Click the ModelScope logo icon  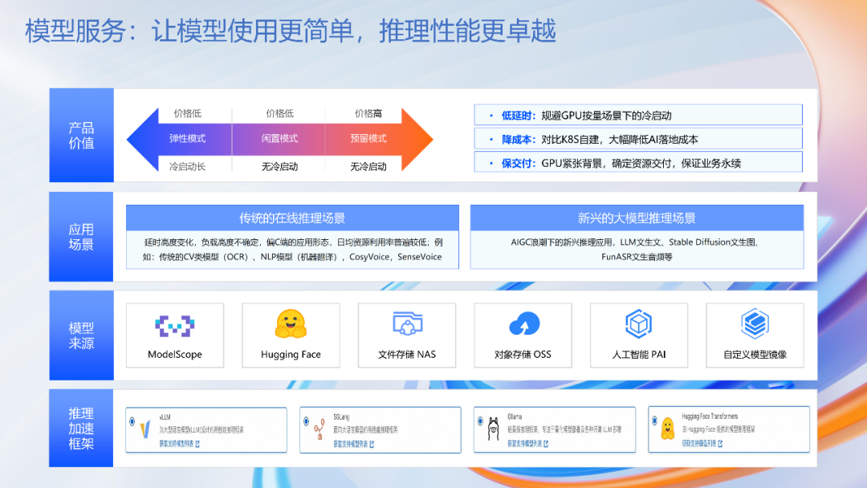pos(175,326)
